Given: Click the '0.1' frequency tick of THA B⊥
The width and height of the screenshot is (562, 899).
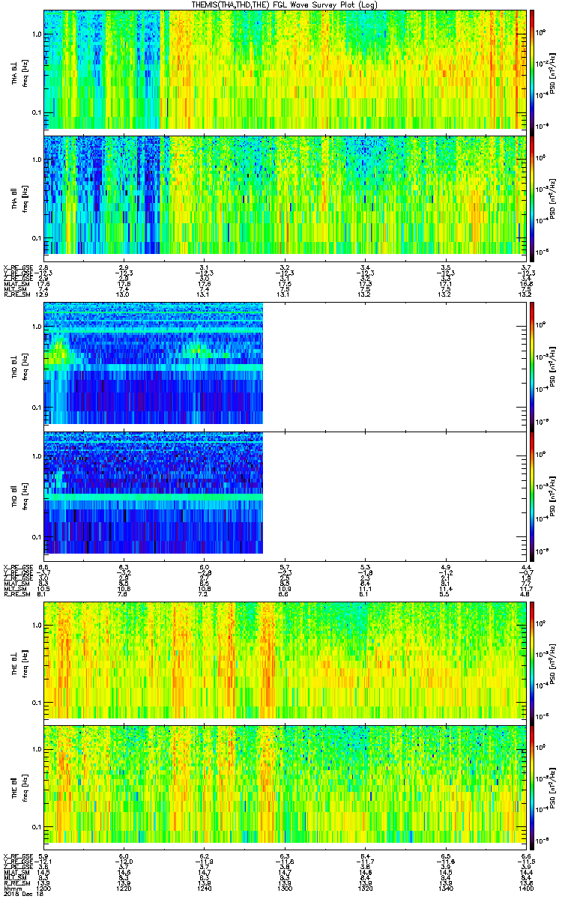Looking at the screenshot, I should [37, 112].
